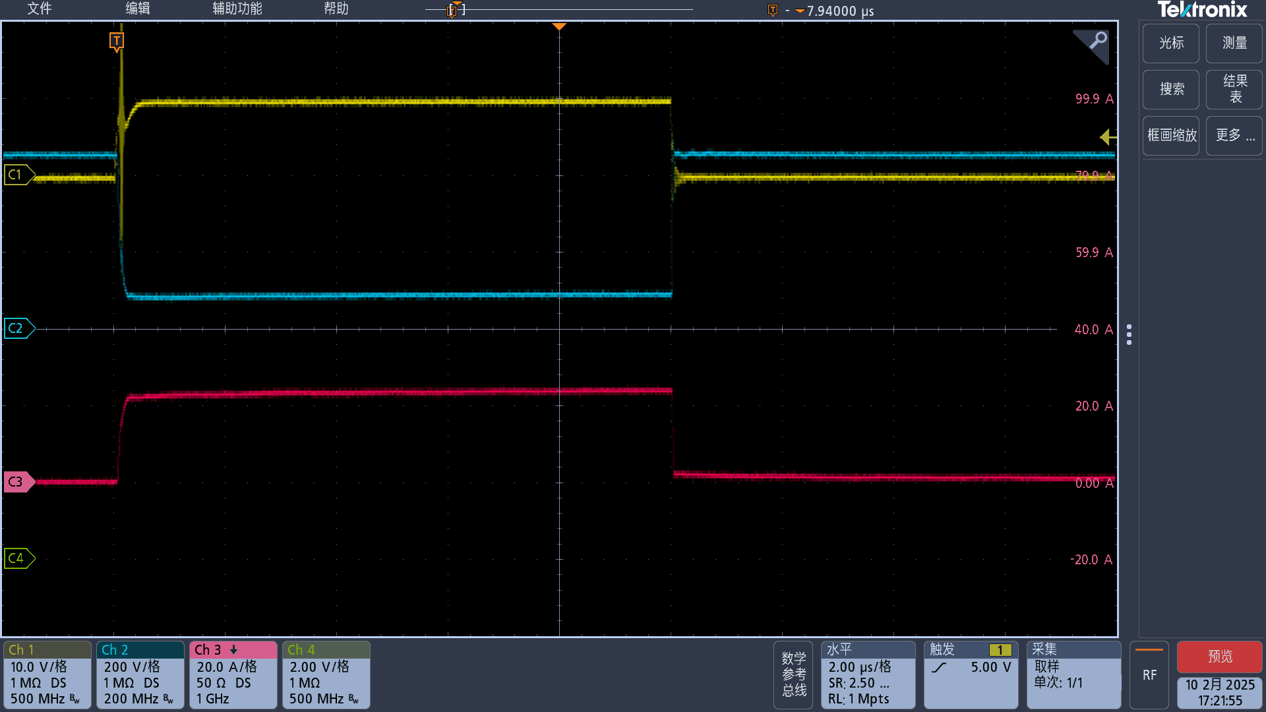Open the 文件 menu
Viewport: 1266px width, 712px height.
point(39,9)
